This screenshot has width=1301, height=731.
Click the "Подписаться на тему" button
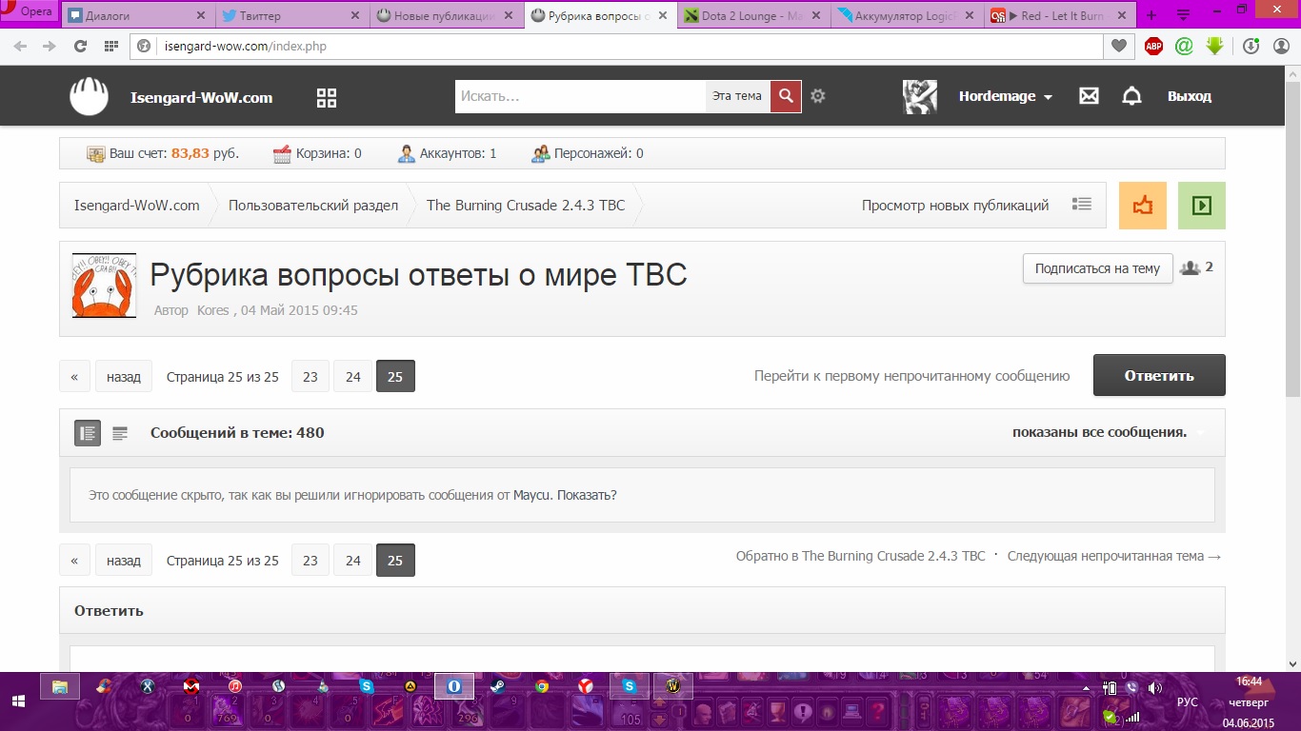(1097, 268)
